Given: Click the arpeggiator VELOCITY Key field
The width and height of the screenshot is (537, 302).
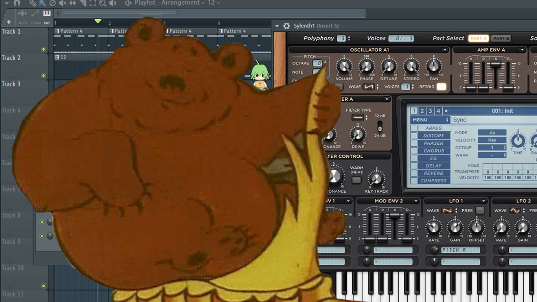Looking at the screenshot, I should (492, 140).
